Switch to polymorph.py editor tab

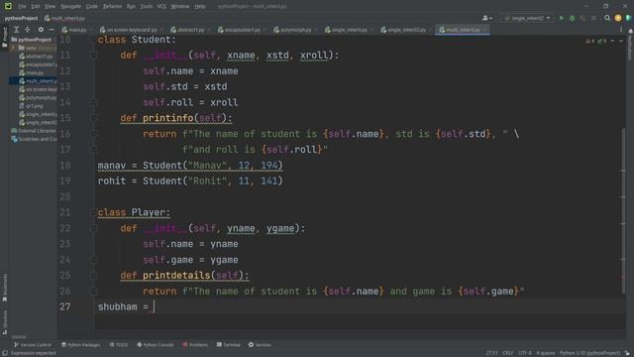[x=295, y=30]
